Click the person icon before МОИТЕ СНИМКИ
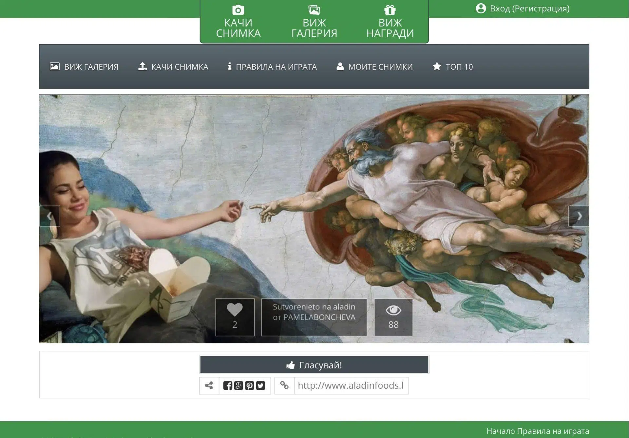The image size is (629, 438). tap(340, 66)
